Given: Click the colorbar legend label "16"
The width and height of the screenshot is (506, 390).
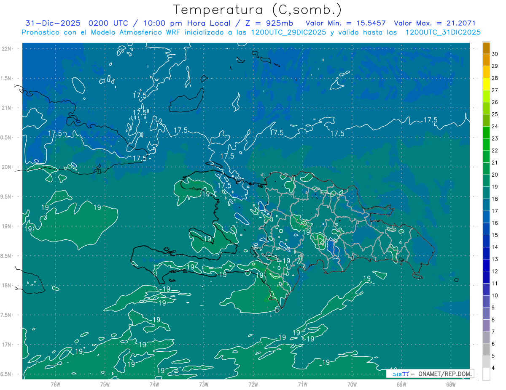Looking at the screenshot, I should 495,223.
